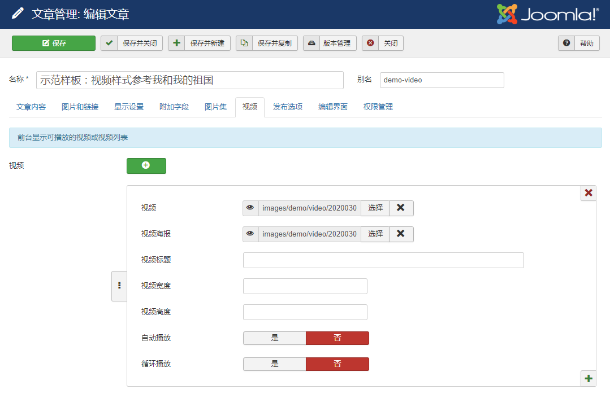Viewport: 610px width, 398px height.
Task: Click the drag handle on the video row
Action: point(119,286)
